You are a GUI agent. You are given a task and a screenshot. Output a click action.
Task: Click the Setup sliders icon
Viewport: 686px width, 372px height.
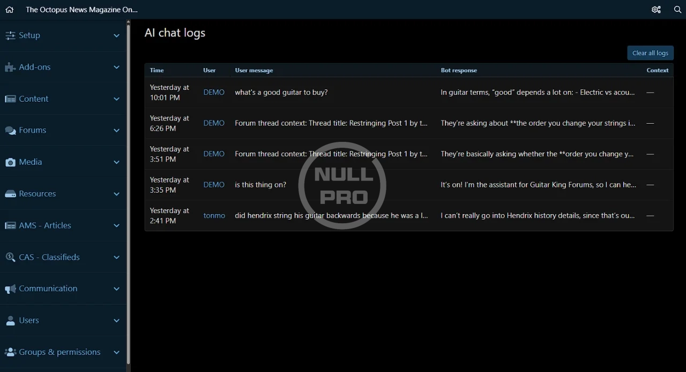[x=10, y=35]
